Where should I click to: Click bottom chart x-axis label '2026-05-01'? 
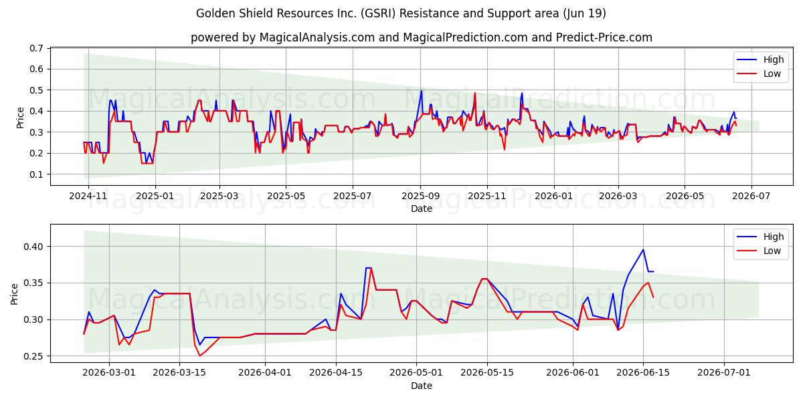pyautogui.click(x=416, y=373)
